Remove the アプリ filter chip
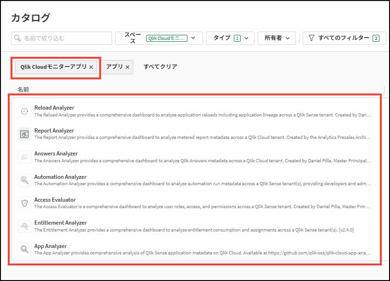 127,67
